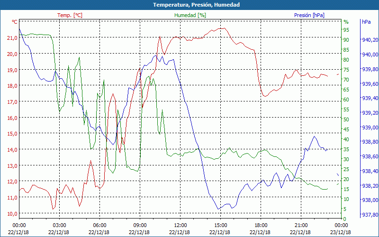Click humidity axis value 80

(x=346, y=60)
